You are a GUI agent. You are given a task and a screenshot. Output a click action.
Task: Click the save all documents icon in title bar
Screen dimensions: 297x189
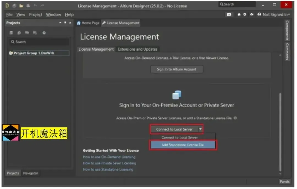14,6
